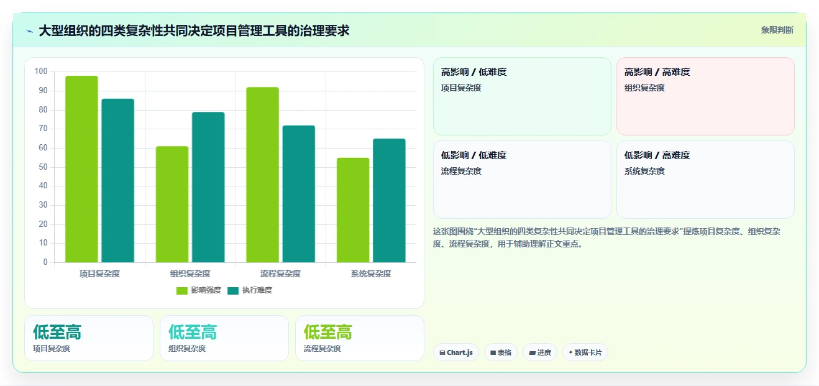Click the 影响强度 legend label text
Image resolution: width=819 pixels, height=386 pixels.
206,290
